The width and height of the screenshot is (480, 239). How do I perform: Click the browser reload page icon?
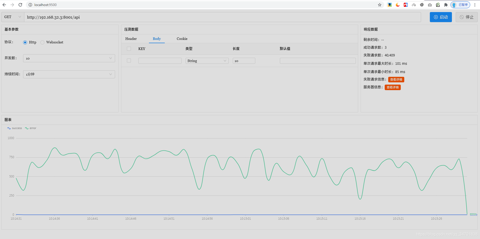click(x=20, y=5)
